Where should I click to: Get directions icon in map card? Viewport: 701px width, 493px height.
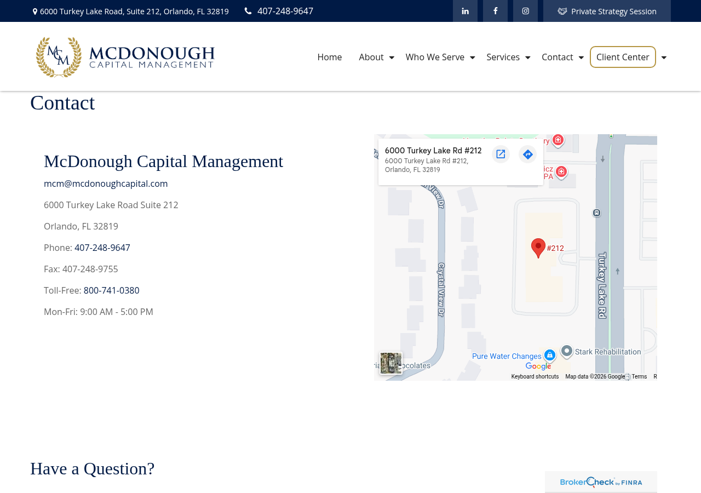click(x=528, y=154)
